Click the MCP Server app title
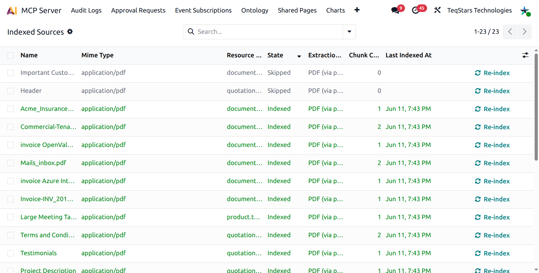539x273 pixels. 41,10
